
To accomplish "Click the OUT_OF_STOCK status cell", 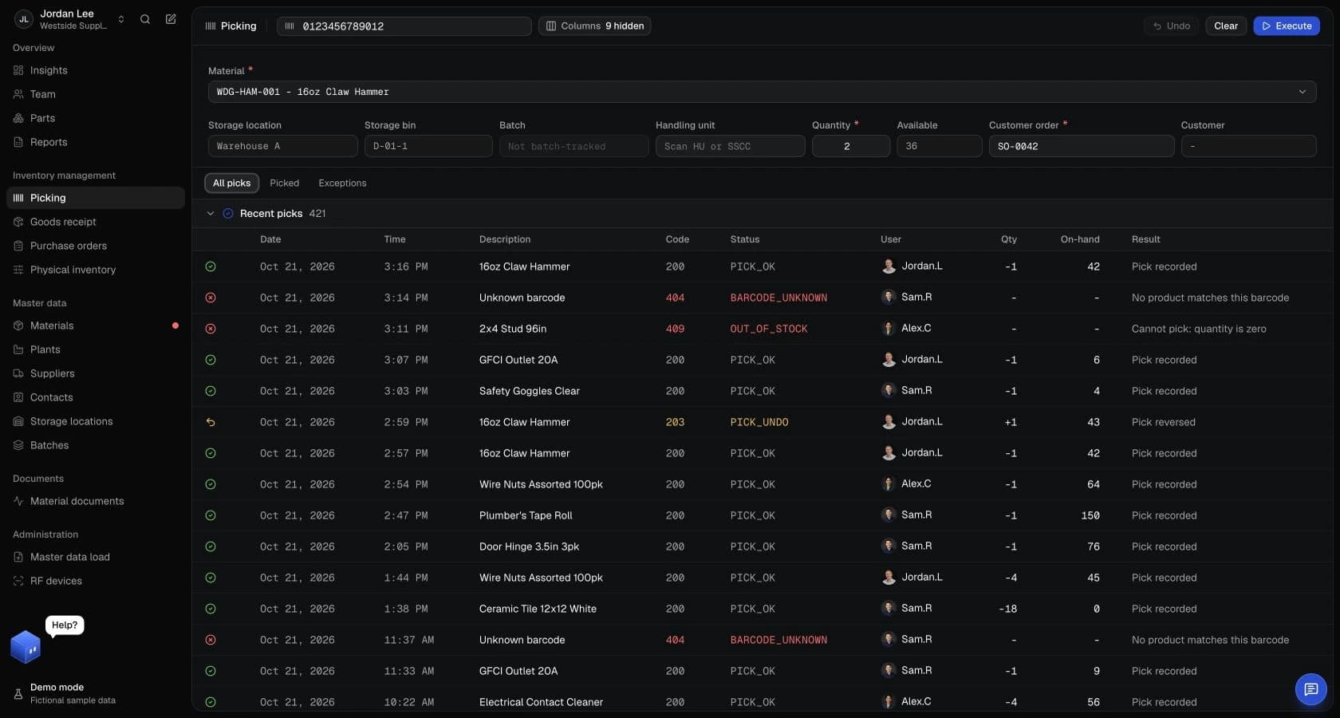I will point(769,329).
